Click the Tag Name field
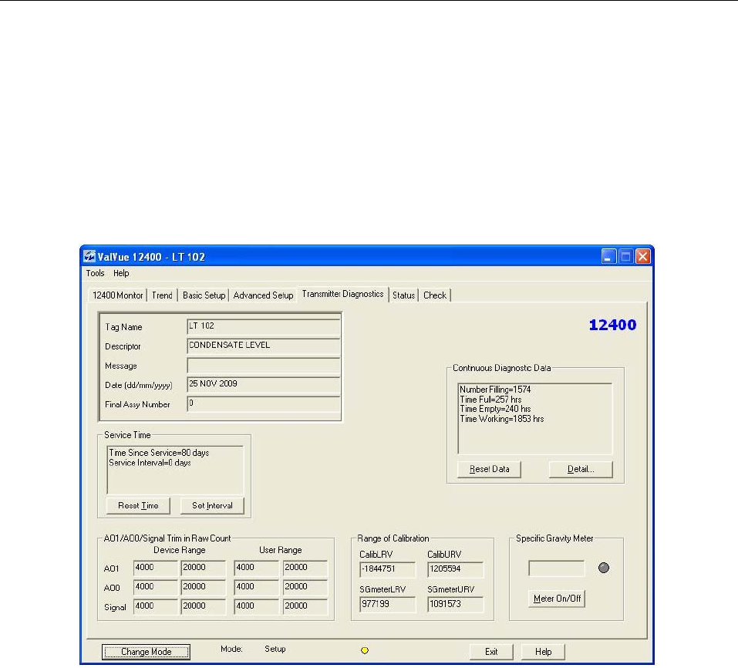 (264, 327)
